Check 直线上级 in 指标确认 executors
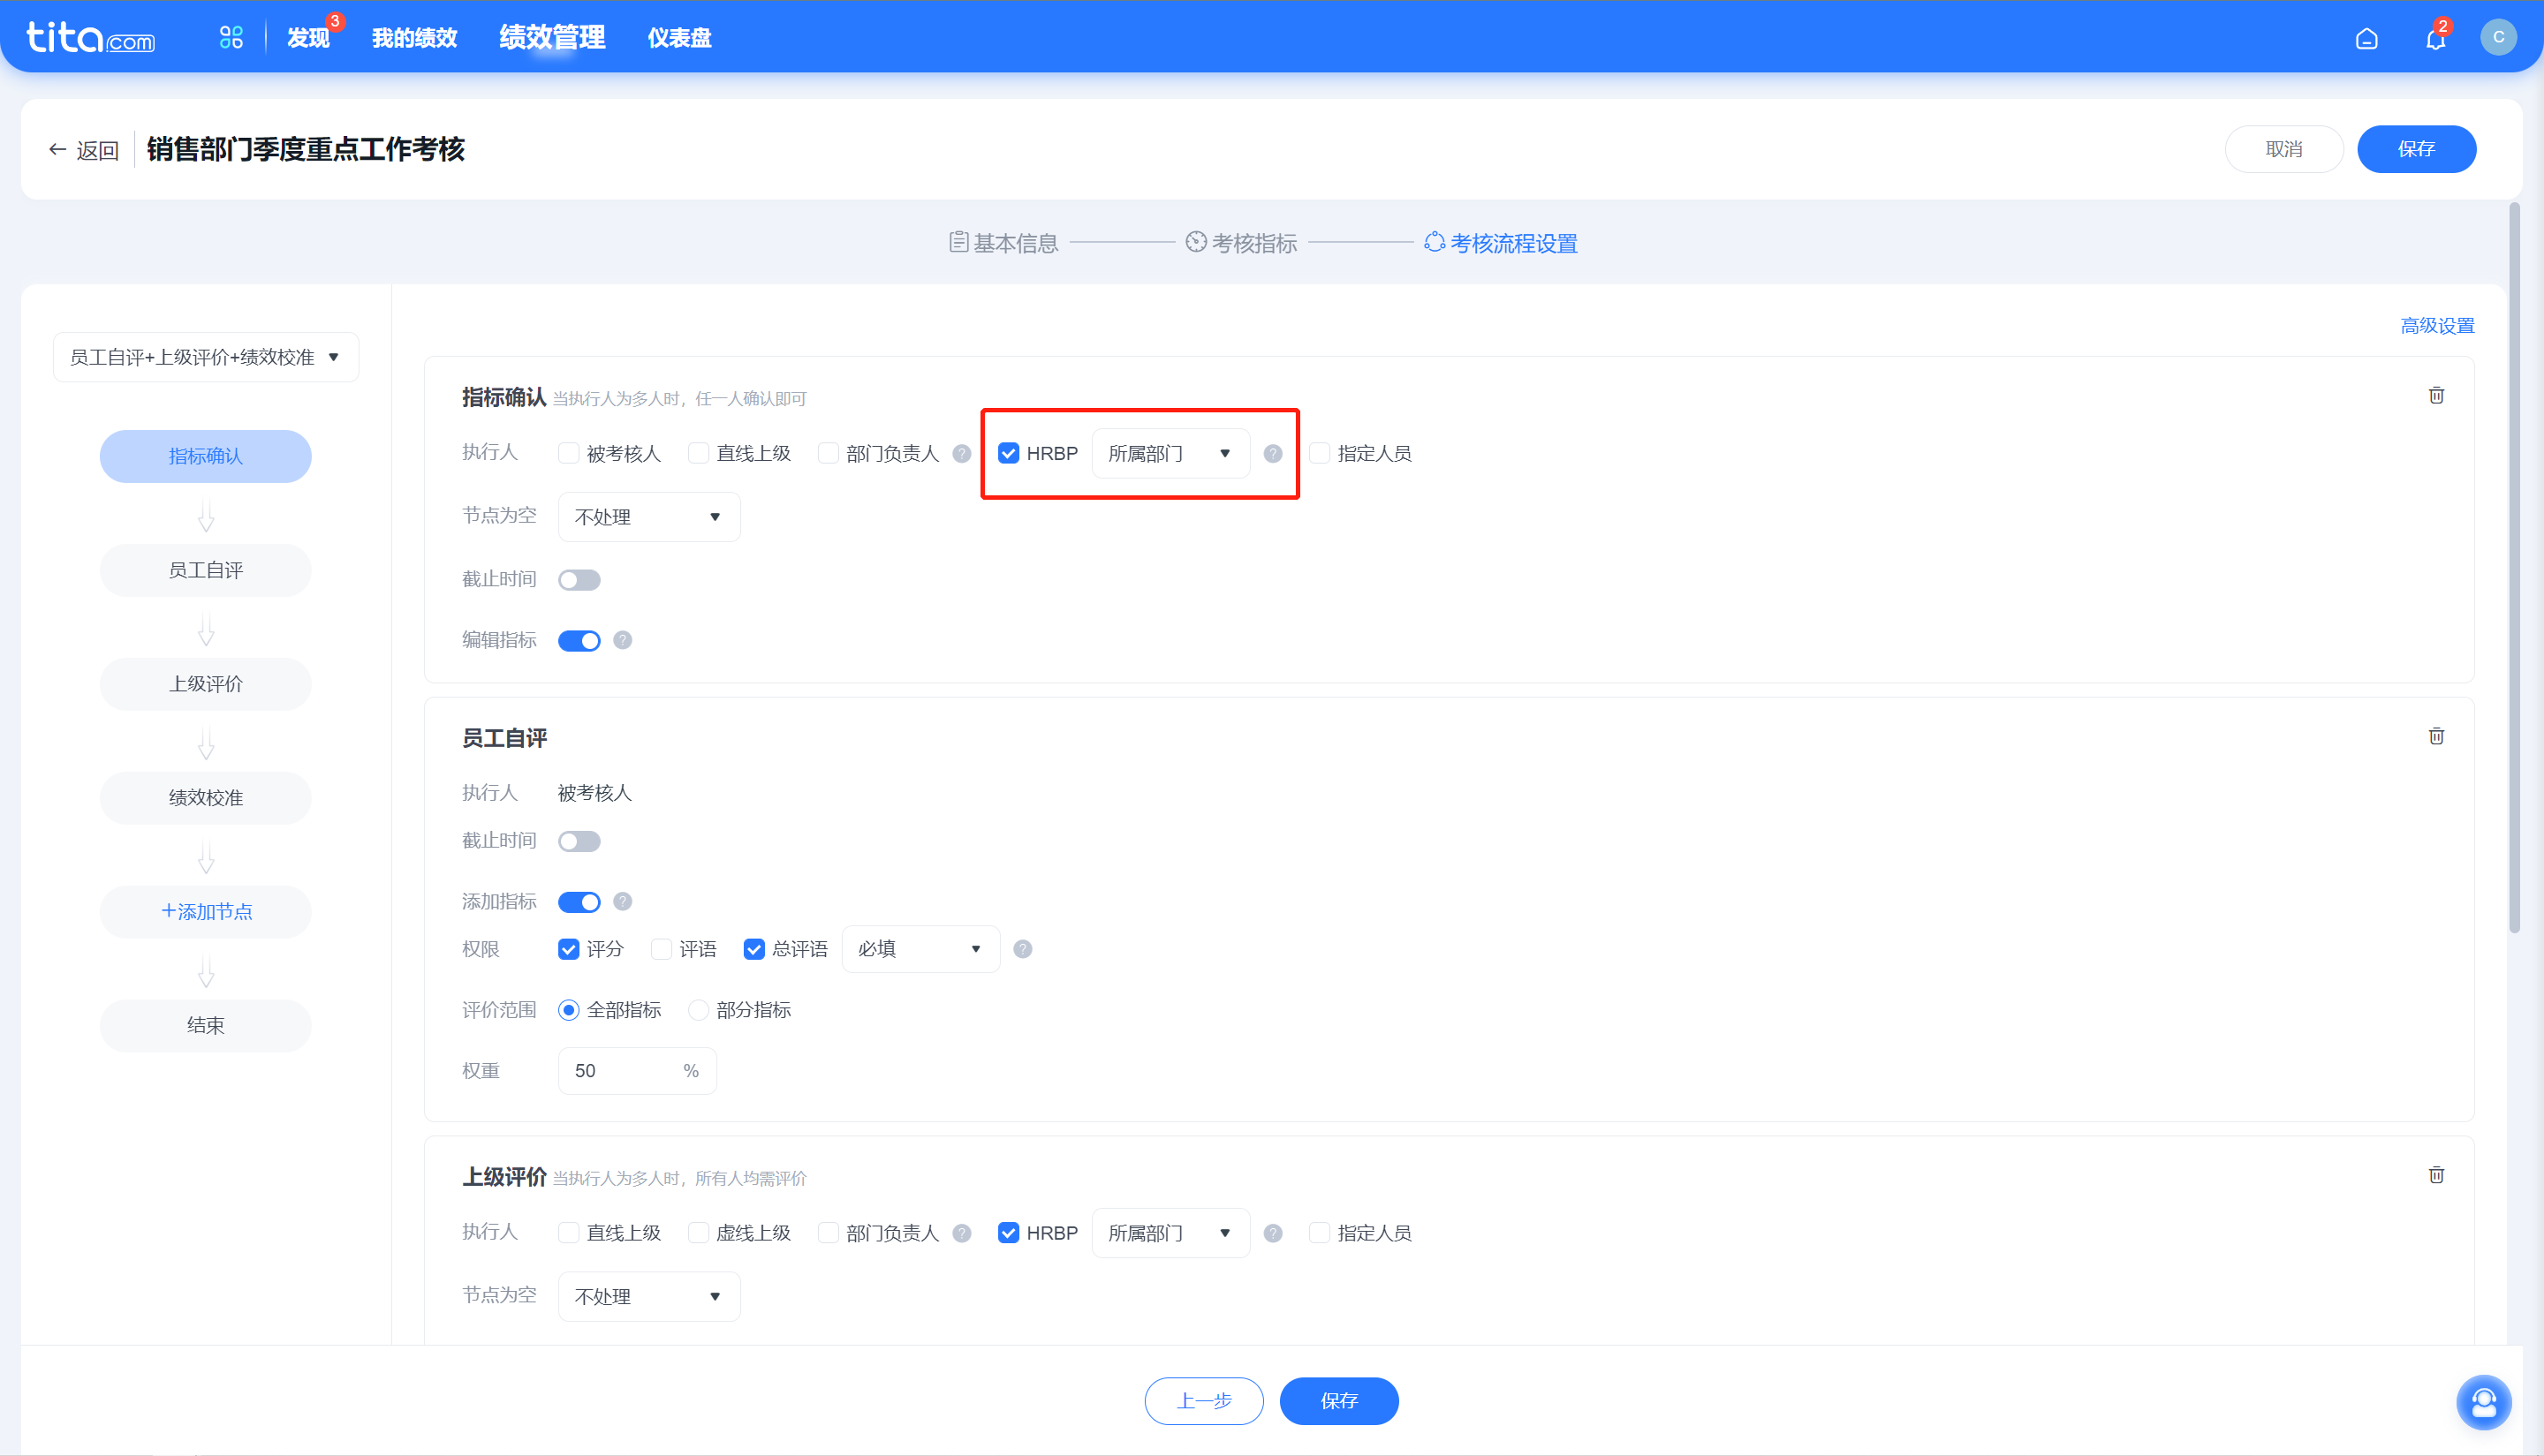Image resolution: width=2544 pixels, height=1456 pixels. click(698, 454)
